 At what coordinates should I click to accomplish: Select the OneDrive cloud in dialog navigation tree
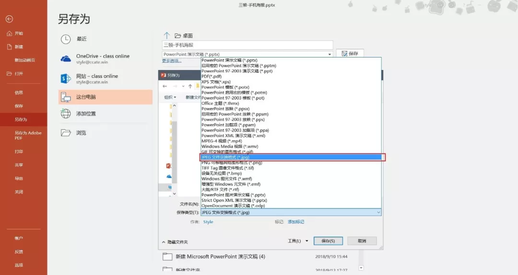pyautogui.click(x=169, y=177)
